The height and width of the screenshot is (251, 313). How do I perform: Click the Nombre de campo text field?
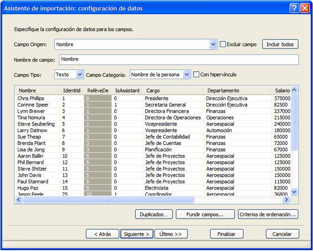click(179, 60)
